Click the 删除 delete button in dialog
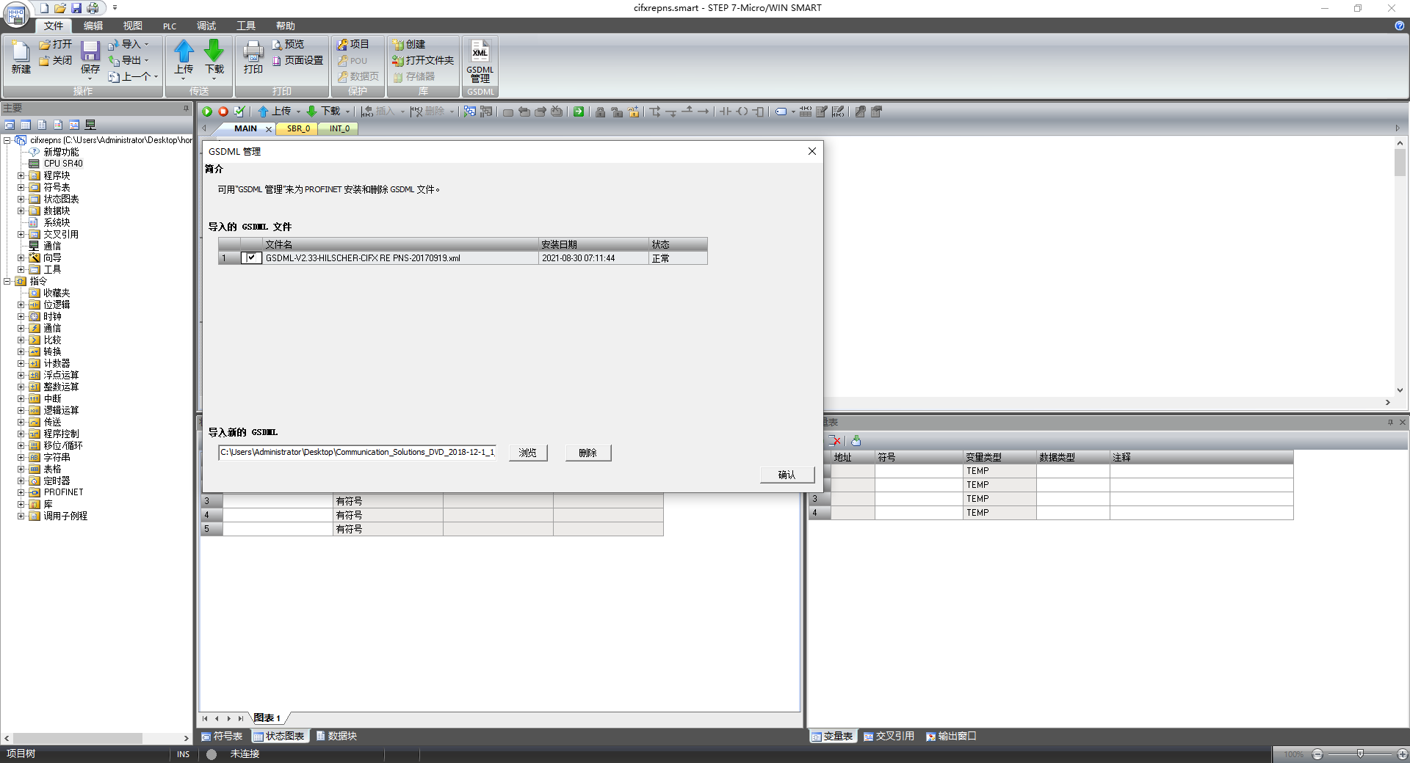The image size is (1410, 763). pos(587,453)
